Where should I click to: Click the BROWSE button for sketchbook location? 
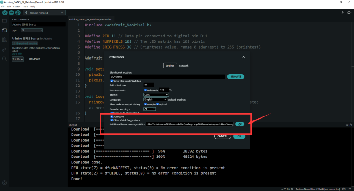236,77
